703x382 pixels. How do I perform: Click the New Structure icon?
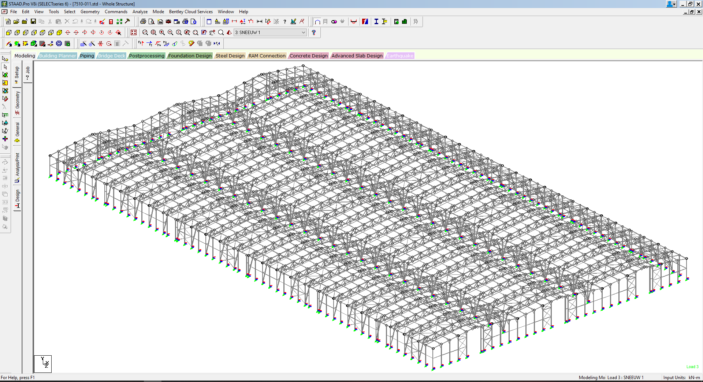click(x=8, y=22)
